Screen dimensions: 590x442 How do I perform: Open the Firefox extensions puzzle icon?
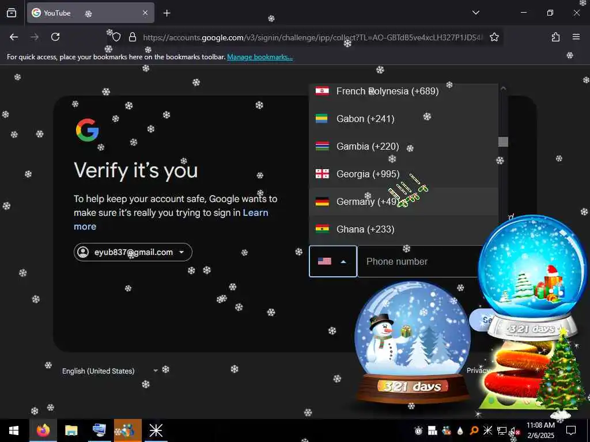click(x=555, y=37)
